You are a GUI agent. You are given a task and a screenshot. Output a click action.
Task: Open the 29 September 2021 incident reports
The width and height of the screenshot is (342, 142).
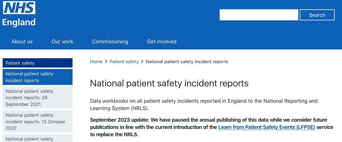[x=38, y=97]
